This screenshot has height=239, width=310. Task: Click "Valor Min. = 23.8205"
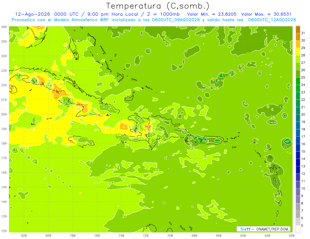(x=212, y=14)
